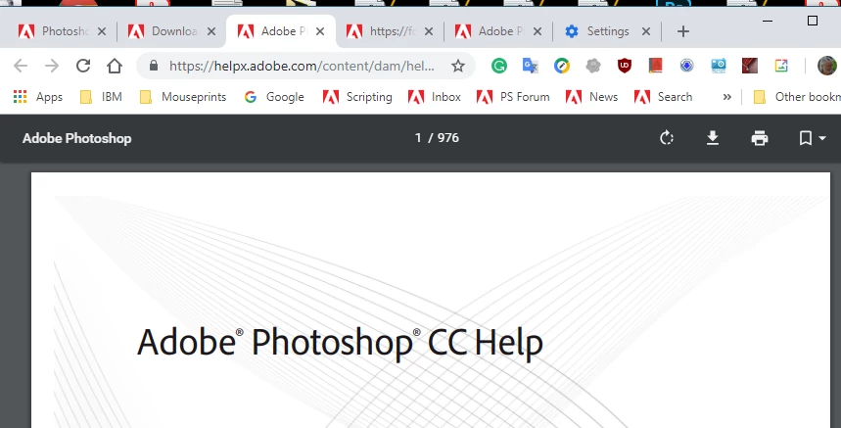Open the circular multicolor pencil extension
Image resolution: width=841 pixels, height=428 pixels.
point(562,66)
